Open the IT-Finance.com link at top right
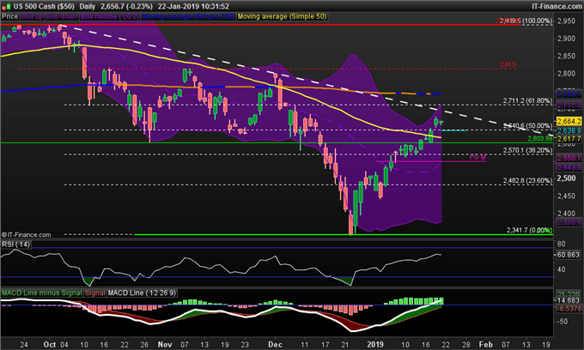584x350 pixels. [557, 6]
